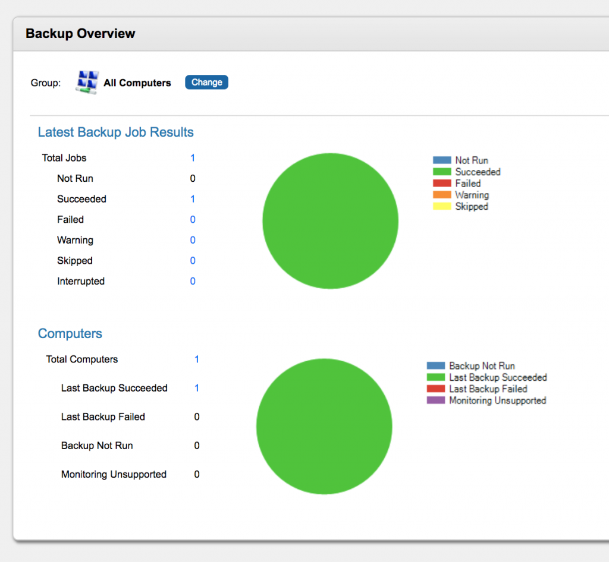Open the Warning jobs count link

[x=193, y=240]
